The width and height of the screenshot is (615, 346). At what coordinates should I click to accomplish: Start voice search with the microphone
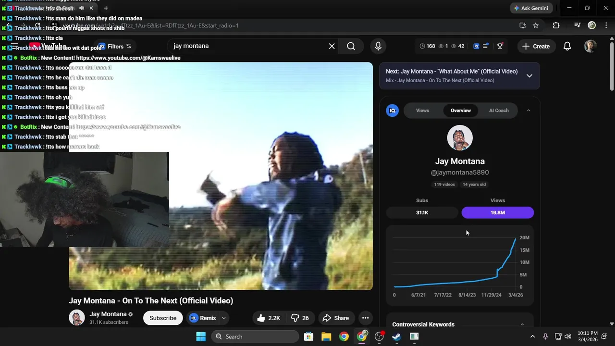click(x=378, y=46)
